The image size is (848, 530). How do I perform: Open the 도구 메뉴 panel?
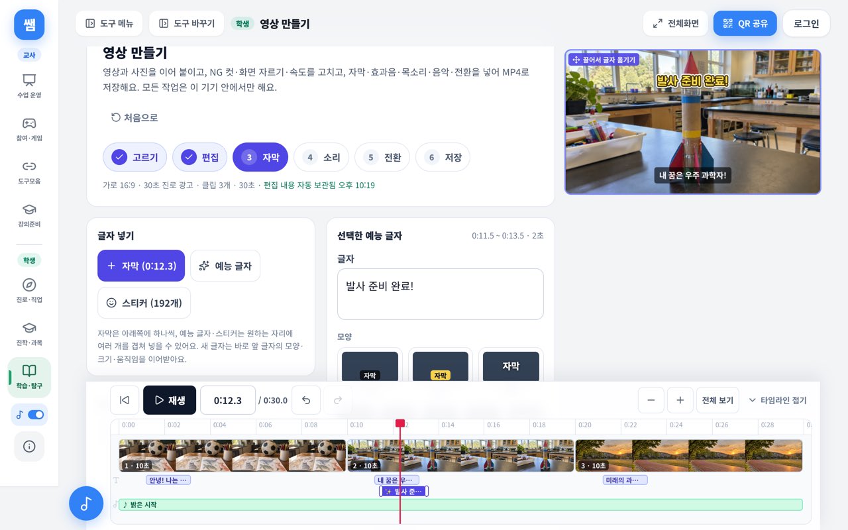[x=109, y=24]
